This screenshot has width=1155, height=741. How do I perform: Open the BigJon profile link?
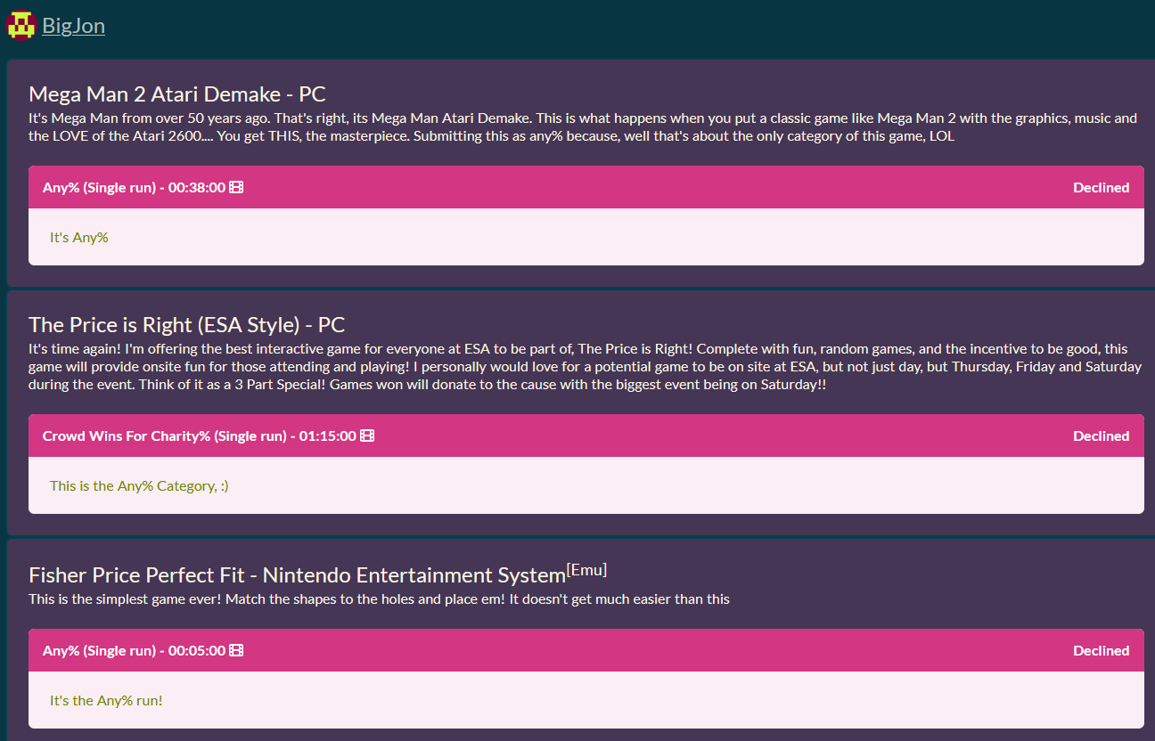73,26
